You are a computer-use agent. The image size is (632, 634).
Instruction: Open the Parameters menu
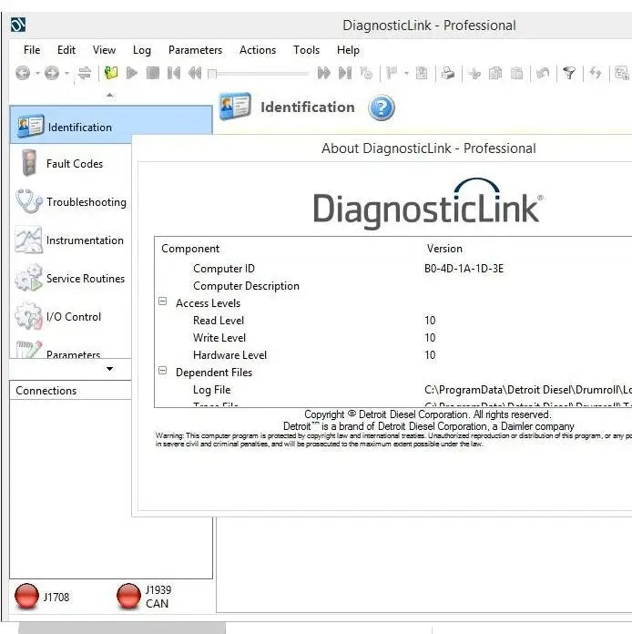point(195,50)
